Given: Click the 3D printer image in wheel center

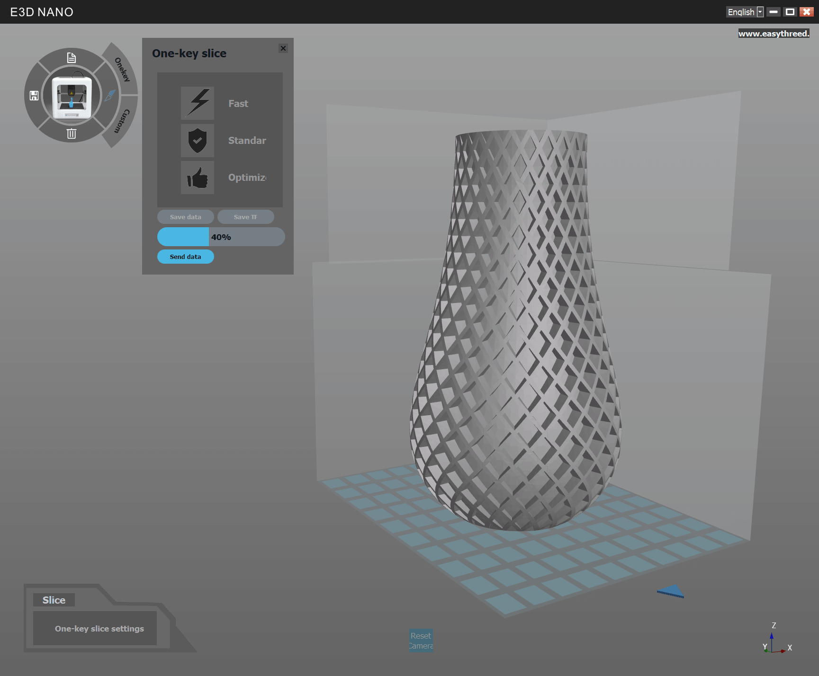Looking at the screenshot, I should click(72, 97).
